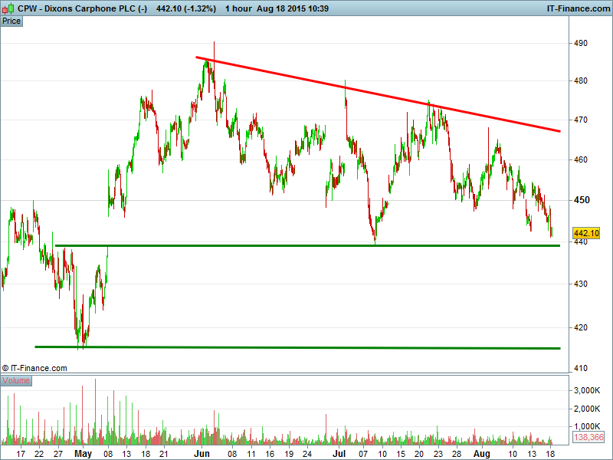Viewport: 613px width, 460px height.
Task: Click the IT-Finance.com link in header
Action: 579,8
